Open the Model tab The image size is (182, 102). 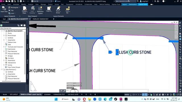pyautogui.click(x=5, y=94)
